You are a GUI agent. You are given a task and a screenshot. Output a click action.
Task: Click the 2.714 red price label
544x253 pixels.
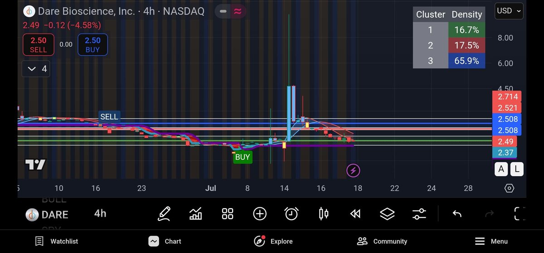click(507, 97)
